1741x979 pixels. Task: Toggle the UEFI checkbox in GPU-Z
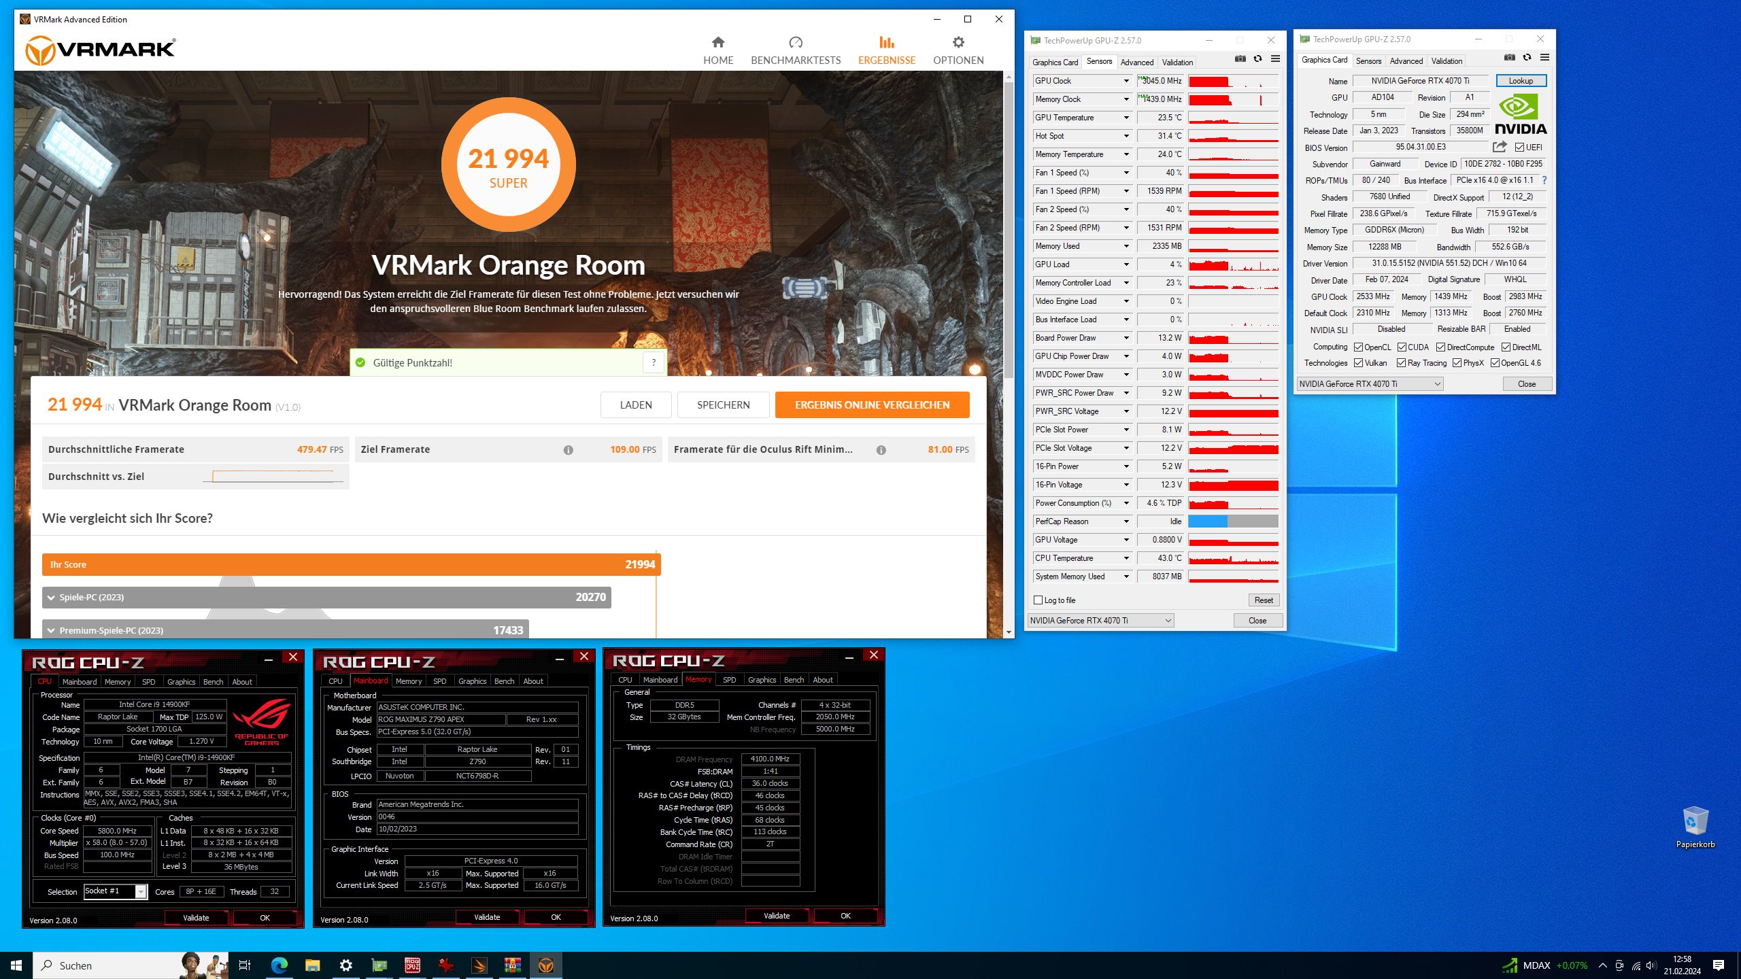1519,148
